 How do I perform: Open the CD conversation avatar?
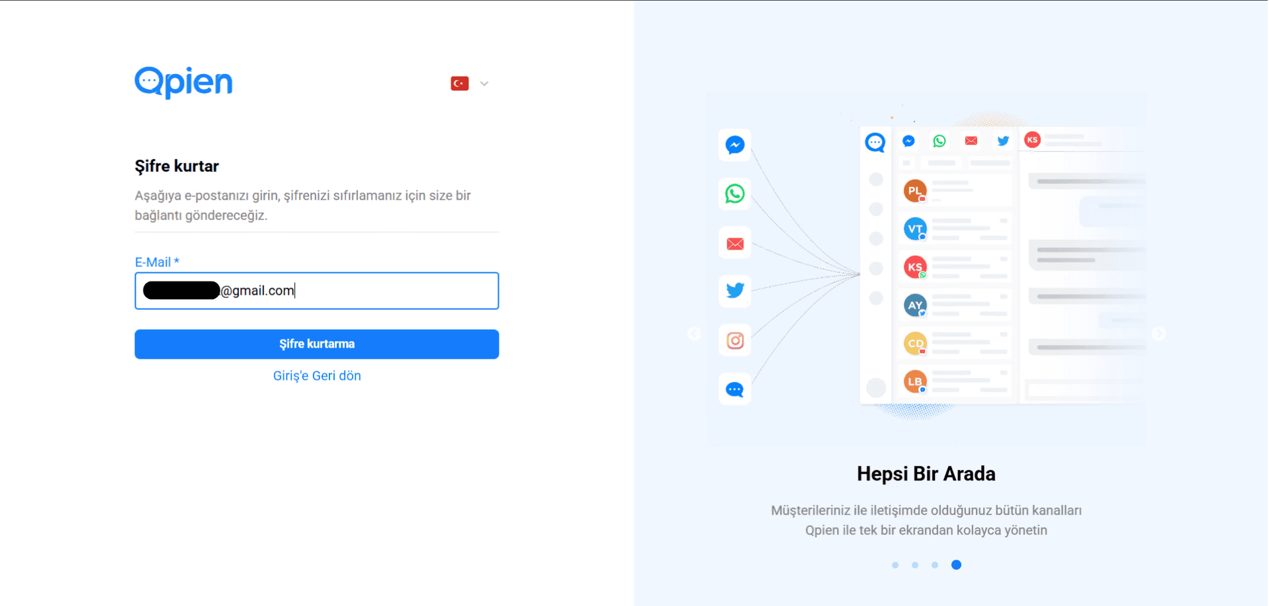click(x=915, y=343)
